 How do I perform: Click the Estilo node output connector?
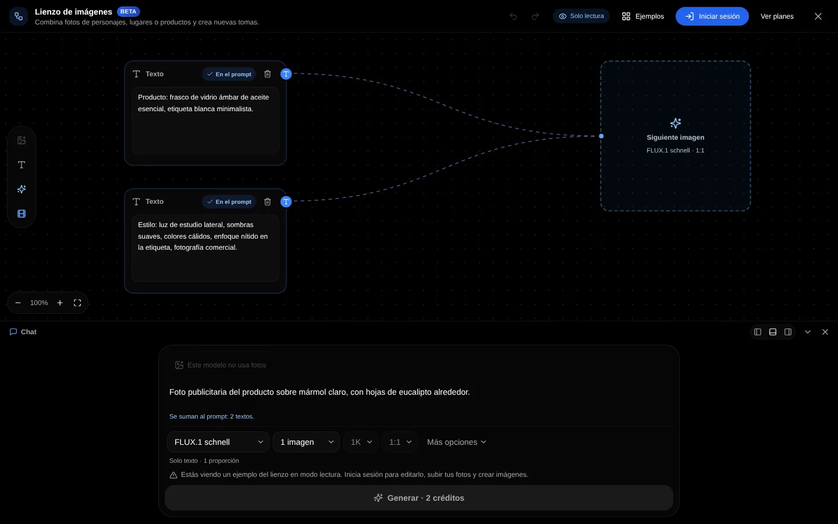pyautogui.click(x=286, y=201)
